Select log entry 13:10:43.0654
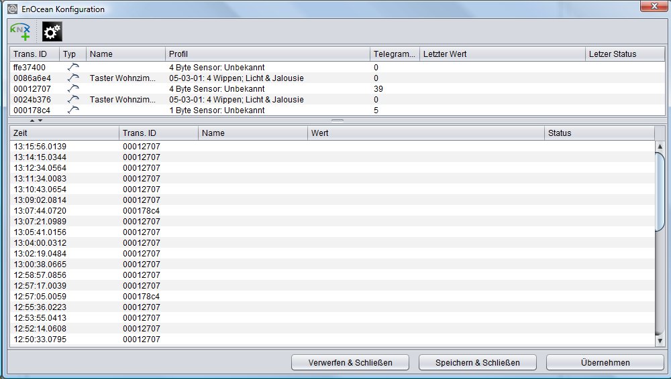The image size is (671, 379). tap(333, 189)
